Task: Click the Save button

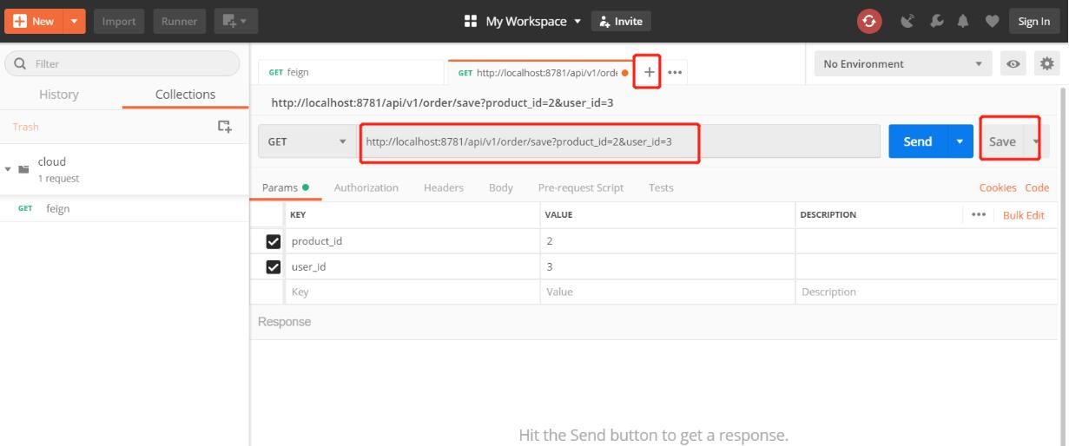Action: point(1002,141)
